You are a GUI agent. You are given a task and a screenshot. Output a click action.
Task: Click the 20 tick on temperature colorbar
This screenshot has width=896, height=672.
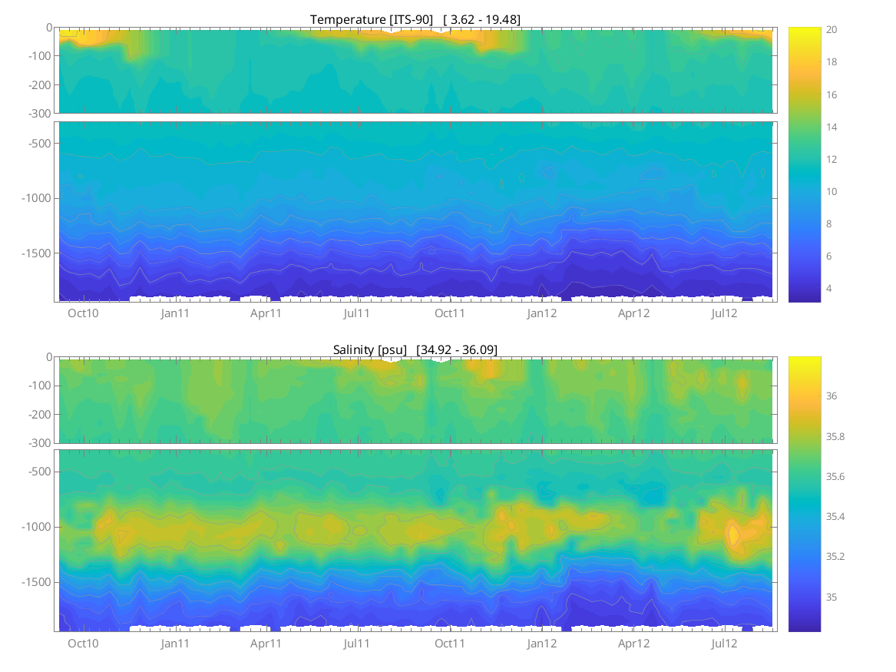tap(831, 29)
